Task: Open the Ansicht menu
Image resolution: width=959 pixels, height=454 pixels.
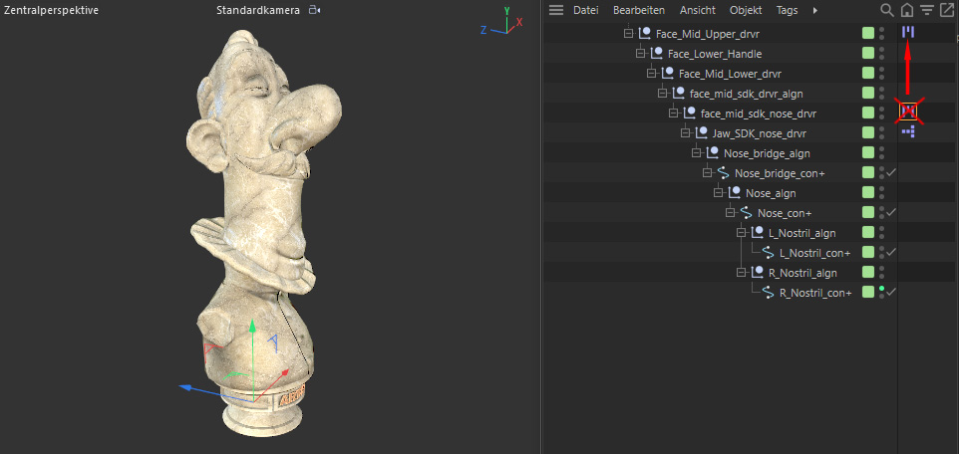Action: coord(697,10)
